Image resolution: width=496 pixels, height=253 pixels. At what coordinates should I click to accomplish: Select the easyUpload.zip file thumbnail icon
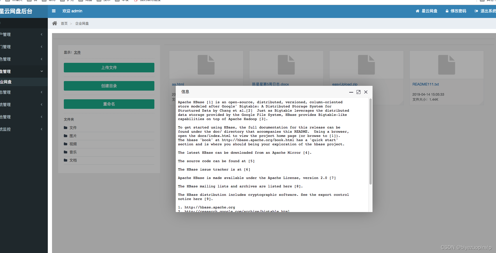(x=366, y=65)
